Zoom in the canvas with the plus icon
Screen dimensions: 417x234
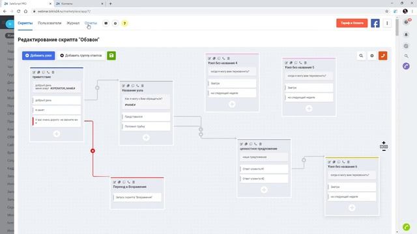(384, 143)
